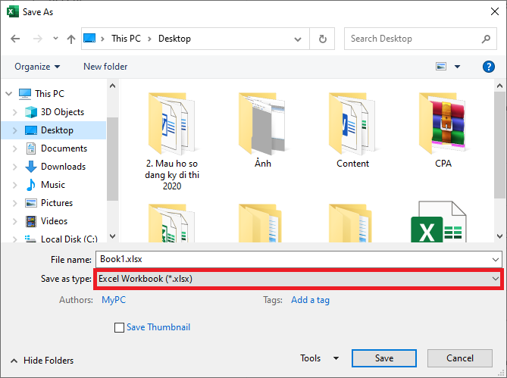Screen dimensions: 507x378
Task: Open the Save as type dropdown
Action: 299,279
